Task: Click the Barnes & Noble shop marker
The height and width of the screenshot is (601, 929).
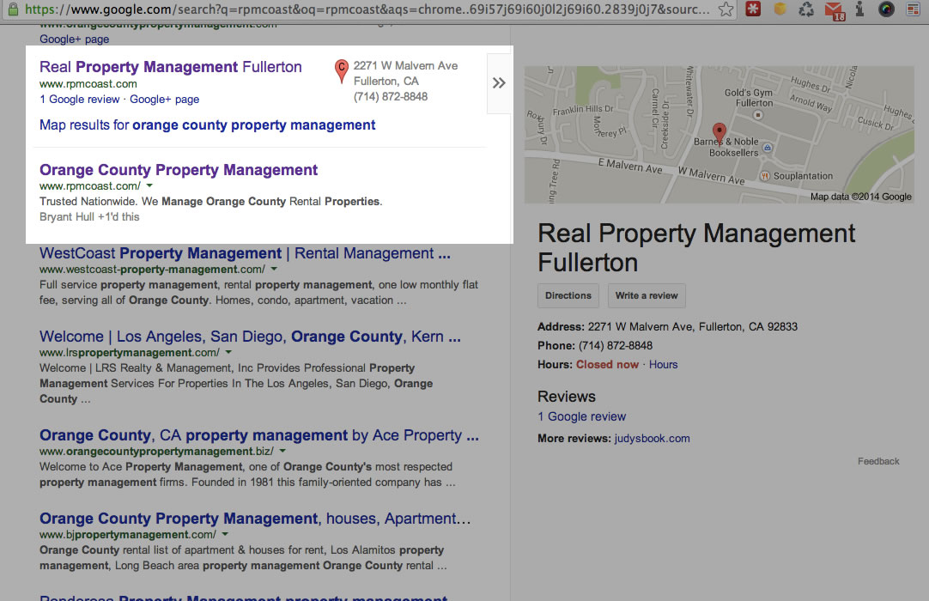Action: point(768,148)
